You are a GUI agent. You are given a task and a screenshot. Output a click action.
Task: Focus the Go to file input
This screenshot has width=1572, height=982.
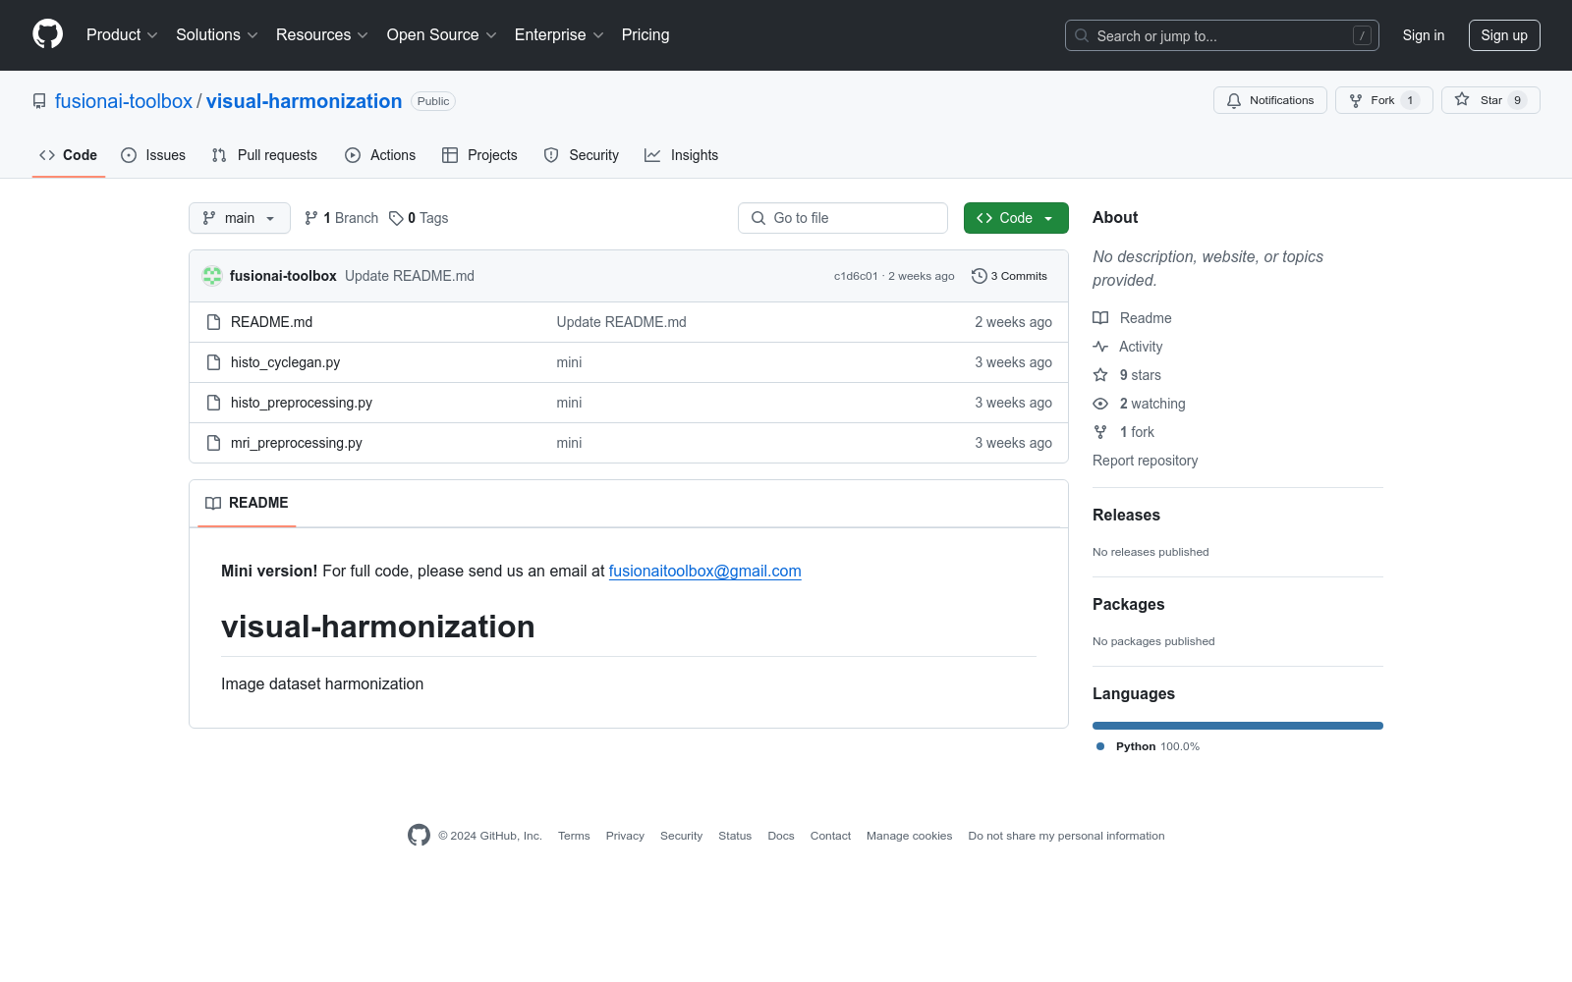point(843,218)
